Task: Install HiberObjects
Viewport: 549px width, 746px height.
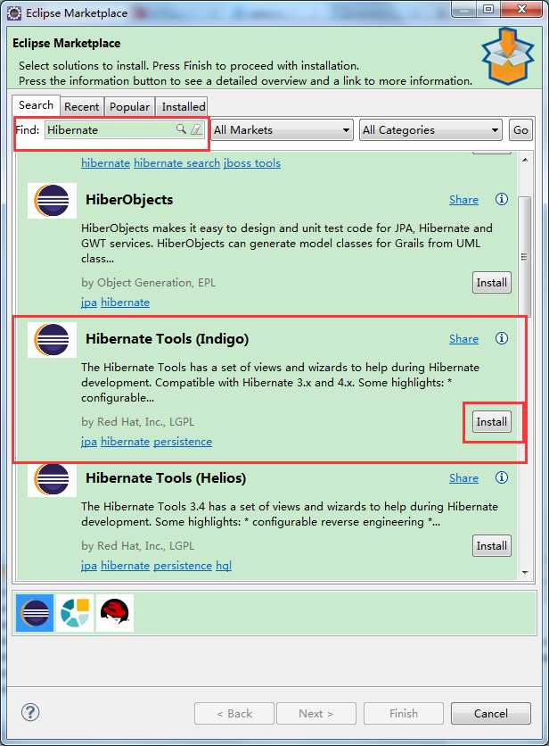Action: point(491,283)
